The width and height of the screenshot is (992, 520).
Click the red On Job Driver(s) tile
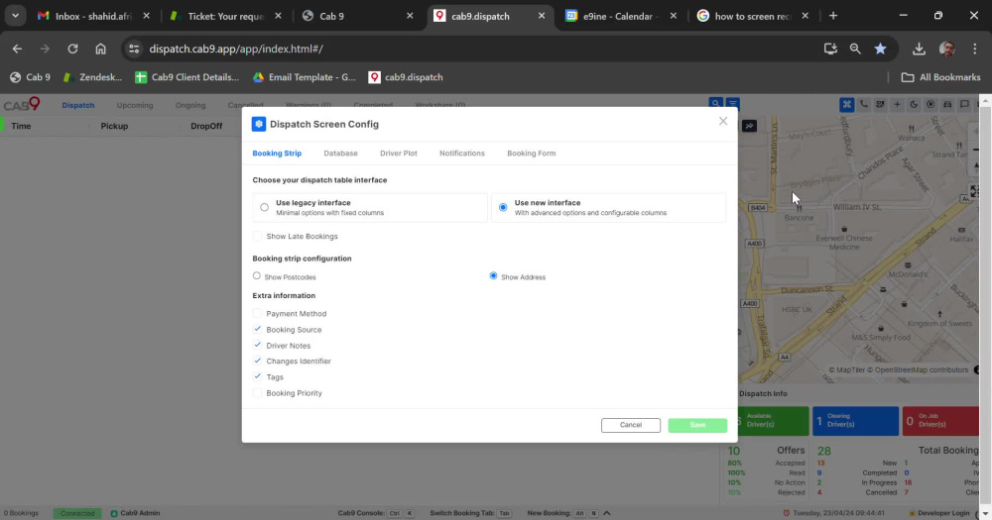tap(940, 421)
